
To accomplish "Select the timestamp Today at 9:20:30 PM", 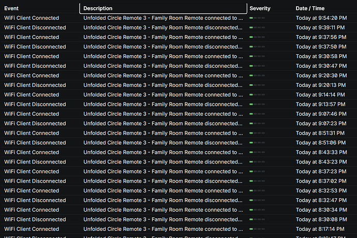I will tap(321, 76).
